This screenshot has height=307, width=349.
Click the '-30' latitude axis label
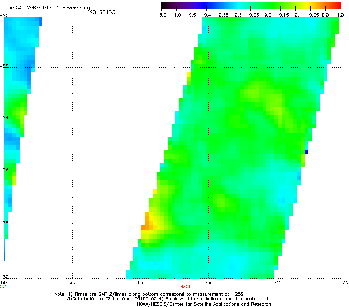[4, 277]
